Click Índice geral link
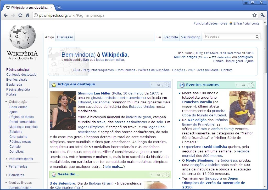The height and width of the screenshot is (190, 268). [x=234, y=61]
